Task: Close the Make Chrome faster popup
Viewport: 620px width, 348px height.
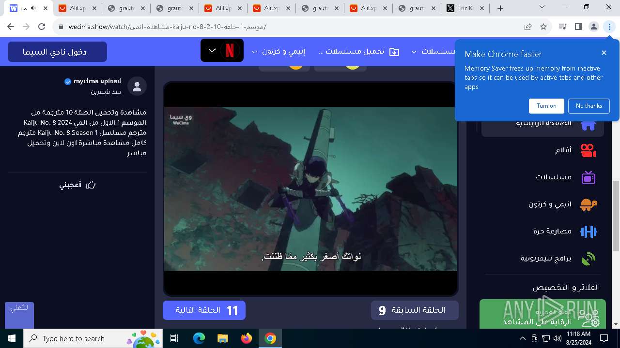Action: pos(604,53)
